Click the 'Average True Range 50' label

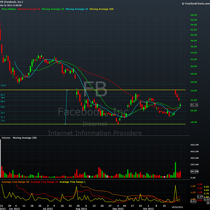tap(15, 182)
